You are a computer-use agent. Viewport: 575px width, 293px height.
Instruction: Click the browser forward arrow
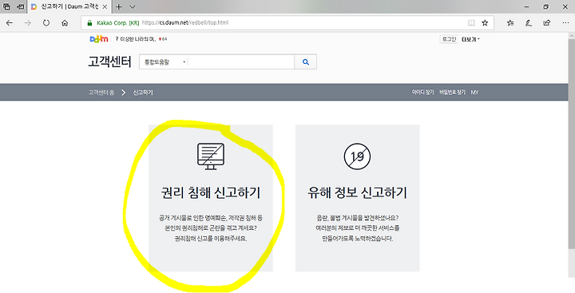click(28, 22)
